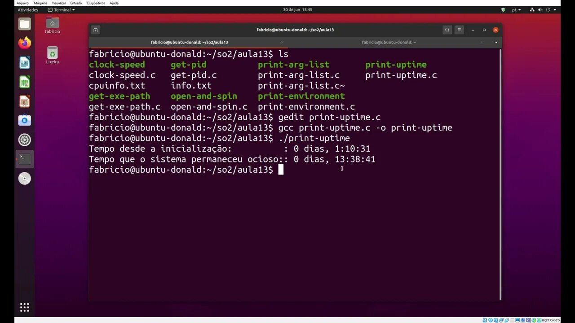Open the volume tray icon
Viewport: 575px width, 323px height.
540,10
